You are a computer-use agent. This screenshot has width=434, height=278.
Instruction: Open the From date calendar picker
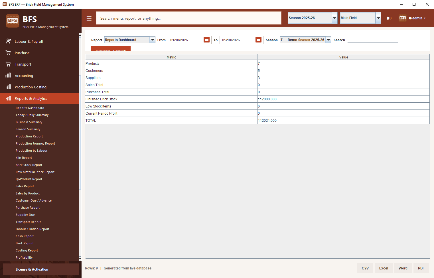[x=207, y=40]
